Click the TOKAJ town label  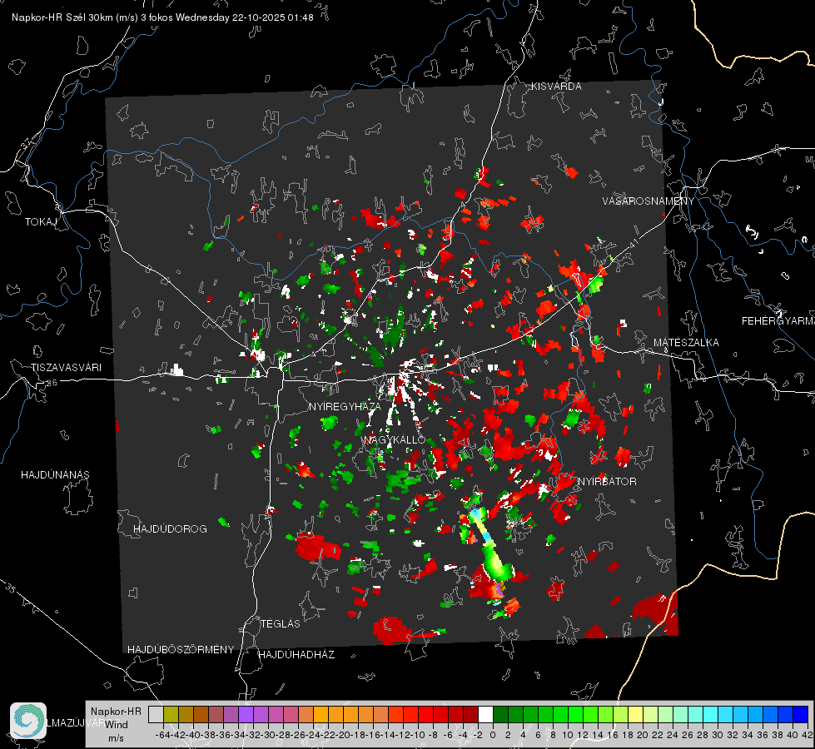pos(41,222)
